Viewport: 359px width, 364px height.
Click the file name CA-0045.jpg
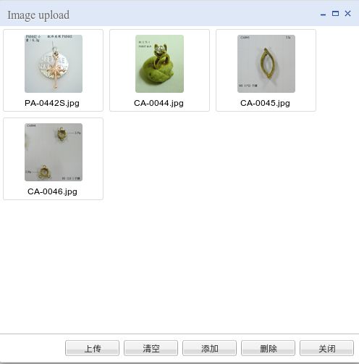point(265,103)
